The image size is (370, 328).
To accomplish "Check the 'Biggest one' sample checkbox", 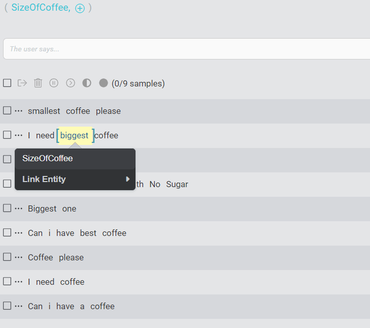I will pos(7,208).
